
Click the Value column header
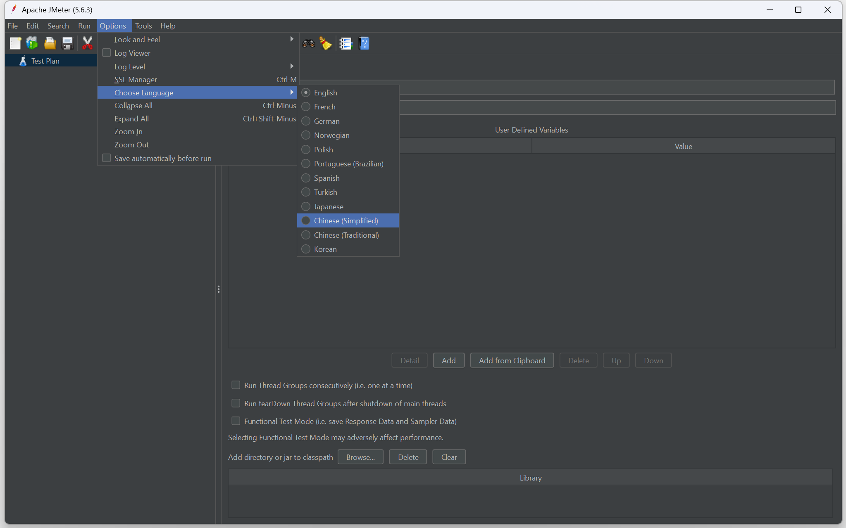point(684,146)
